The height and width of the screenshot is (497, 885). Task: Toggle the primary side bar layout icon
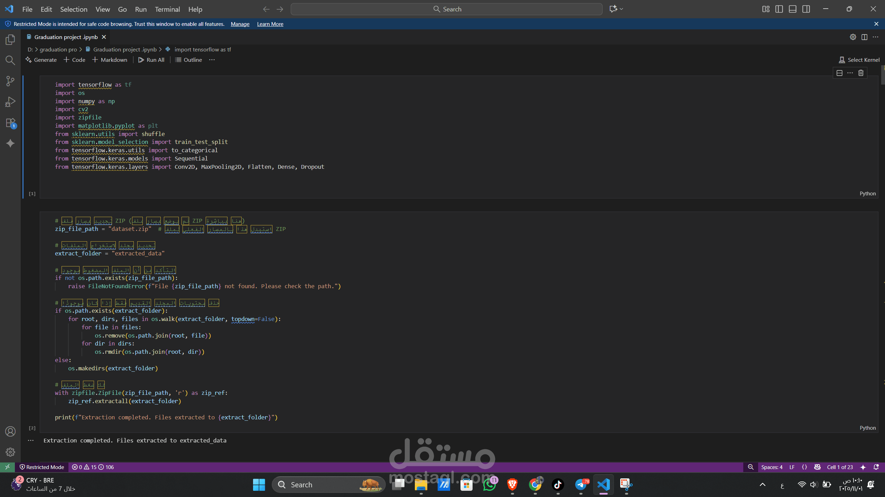pos(779,9)
